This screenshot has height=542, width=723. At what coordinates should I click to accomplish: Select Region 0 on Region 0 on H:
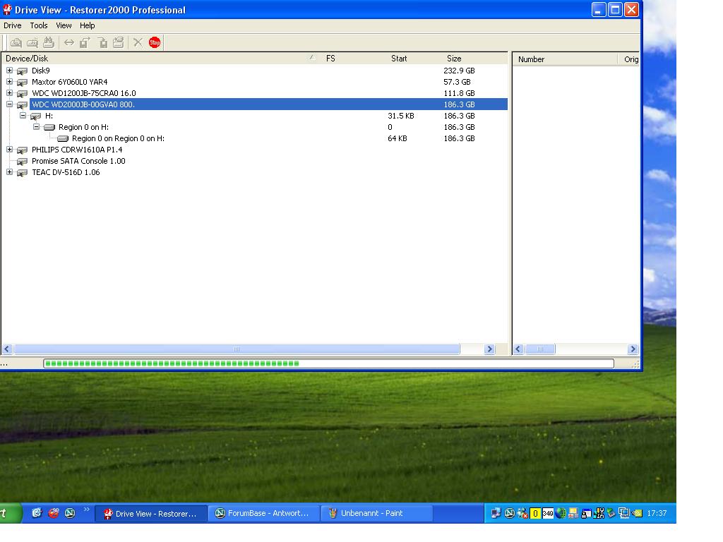click(x=118, y=139)
